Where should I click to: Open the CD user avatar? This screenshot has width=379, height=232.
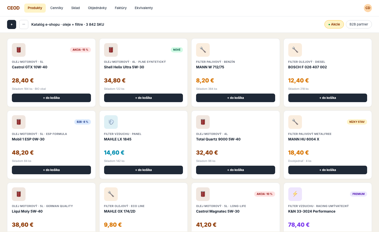click(368, 8)
